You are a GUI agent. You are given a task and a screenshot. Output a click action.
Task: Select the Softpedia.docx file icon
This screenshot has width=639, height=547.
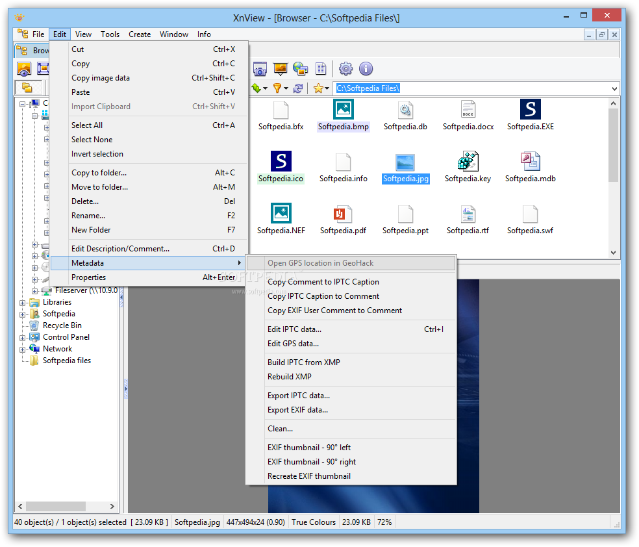[468, 109]
